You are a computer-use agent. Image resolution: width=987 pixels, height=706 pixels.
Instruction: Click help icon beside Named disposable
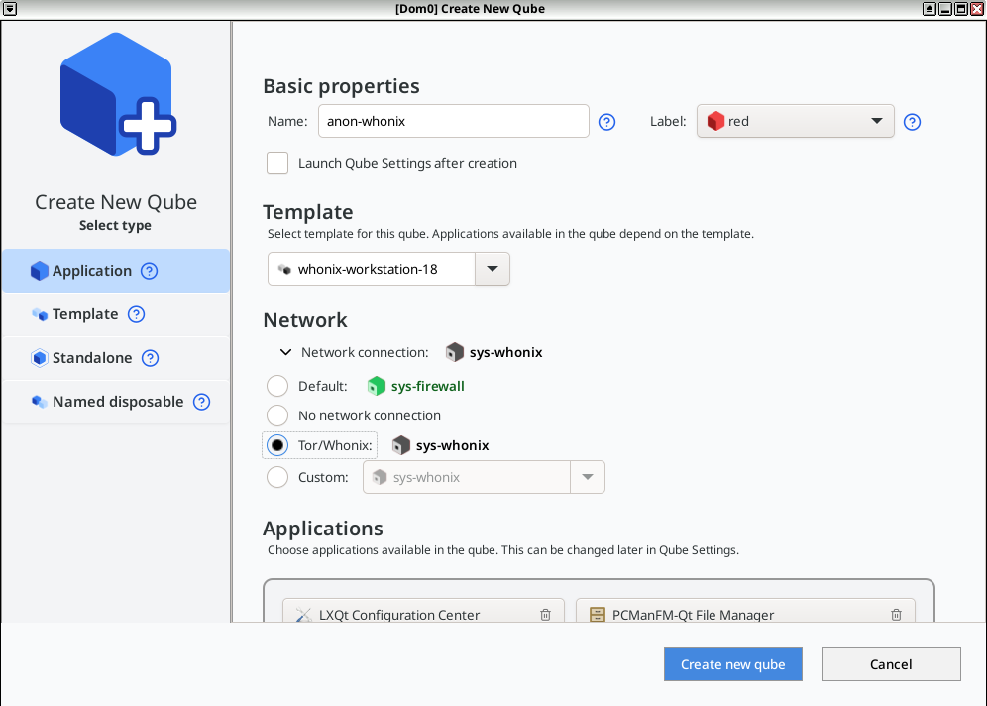(x=201, y=402)
